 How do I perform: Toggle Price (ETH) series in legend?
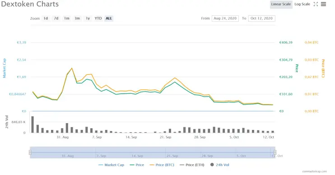[x=192, y=165]
